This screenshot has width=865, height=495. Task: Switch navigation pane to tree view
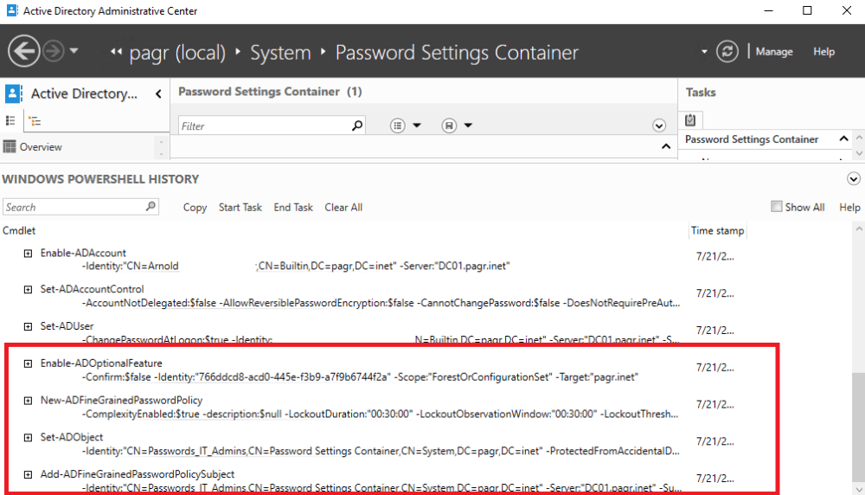pyautogui.click(x=34, y=121)
